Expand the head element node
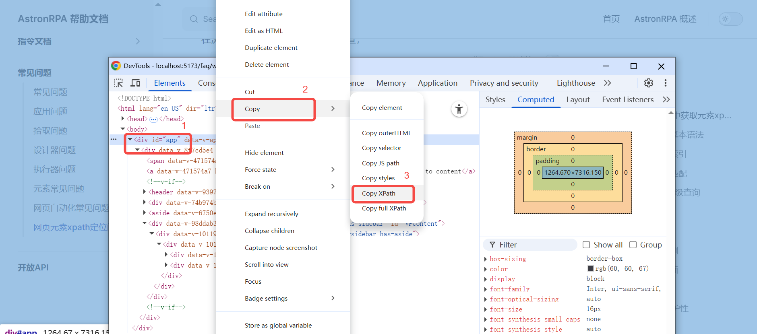The image size is (757, 334). [123, 119]
